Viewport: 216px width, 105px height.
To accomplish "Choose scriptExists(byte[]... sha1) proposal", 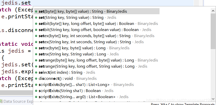I will pyautogui.click(x=97, y=84).
